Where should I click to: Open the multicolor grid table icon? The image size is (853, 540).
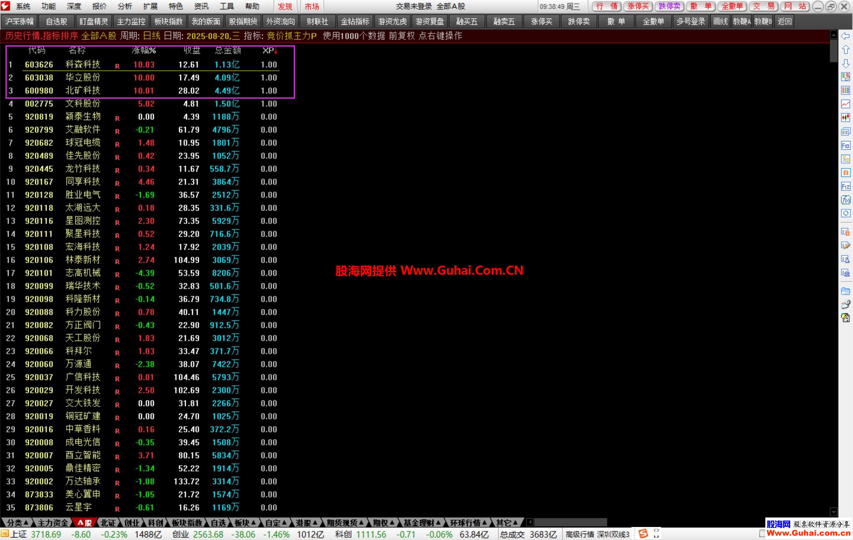point(845,90)
